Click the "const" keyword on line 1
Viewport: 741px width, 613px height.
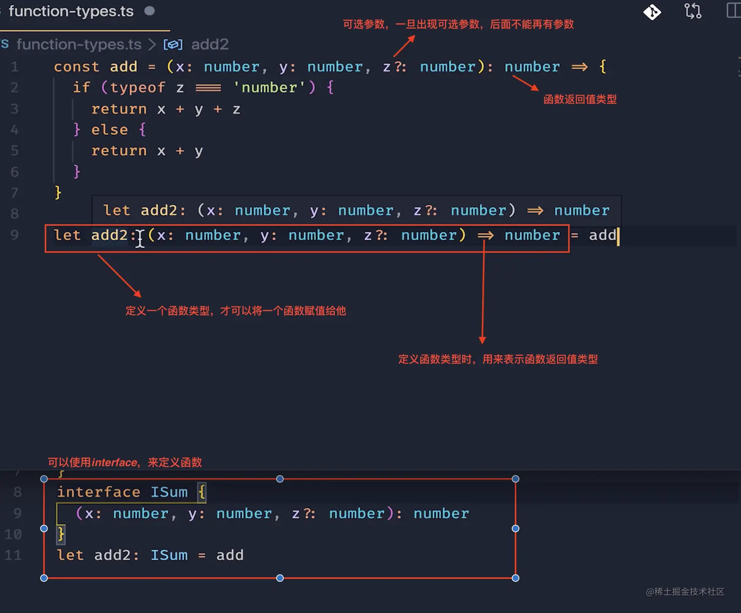point(76,67)
